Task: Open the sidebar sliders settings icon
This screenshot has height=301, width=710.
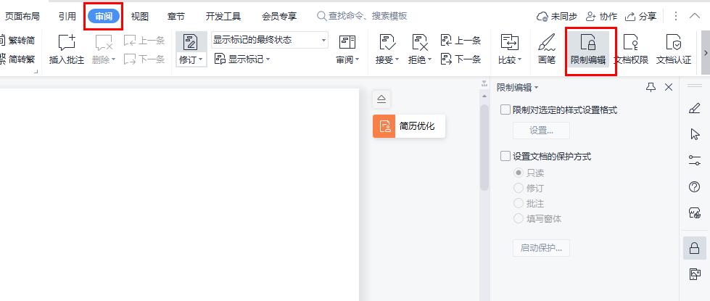Action: 694,160
